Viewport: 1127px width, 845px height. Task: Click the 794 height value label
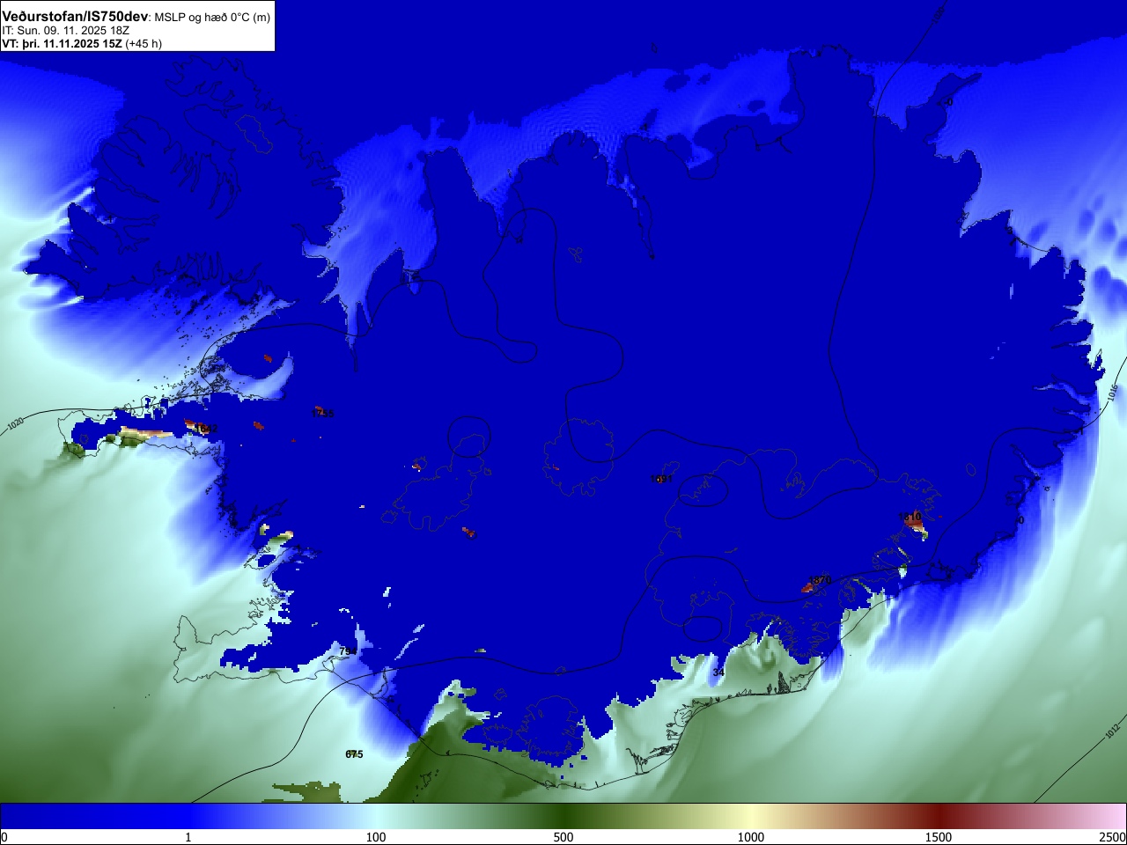[x=349, y=651]
